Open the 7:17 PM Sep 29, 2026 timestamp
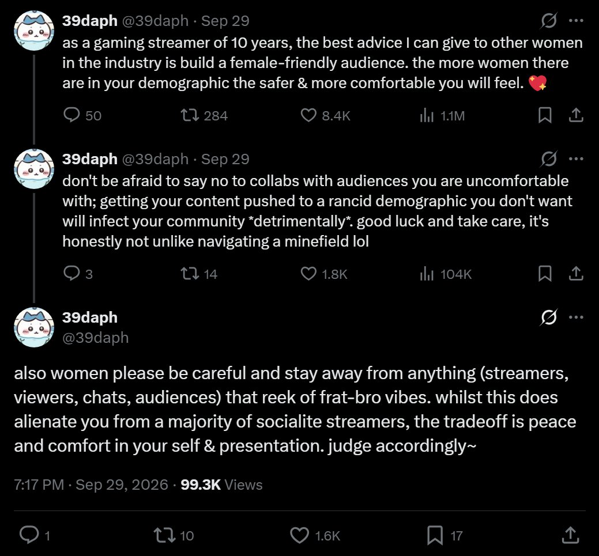The image size is (599, 556). [x=91, y=485]
